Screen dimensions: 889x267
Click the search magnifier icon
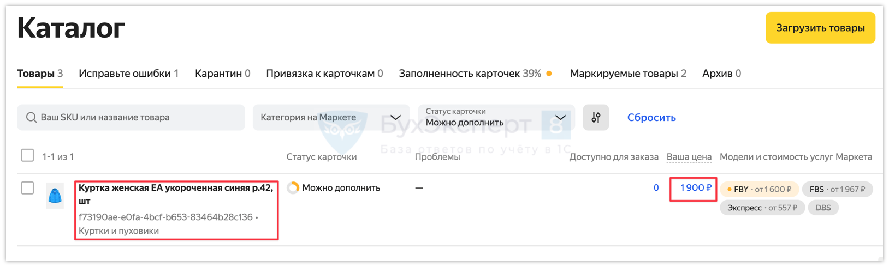click(31, 117)
